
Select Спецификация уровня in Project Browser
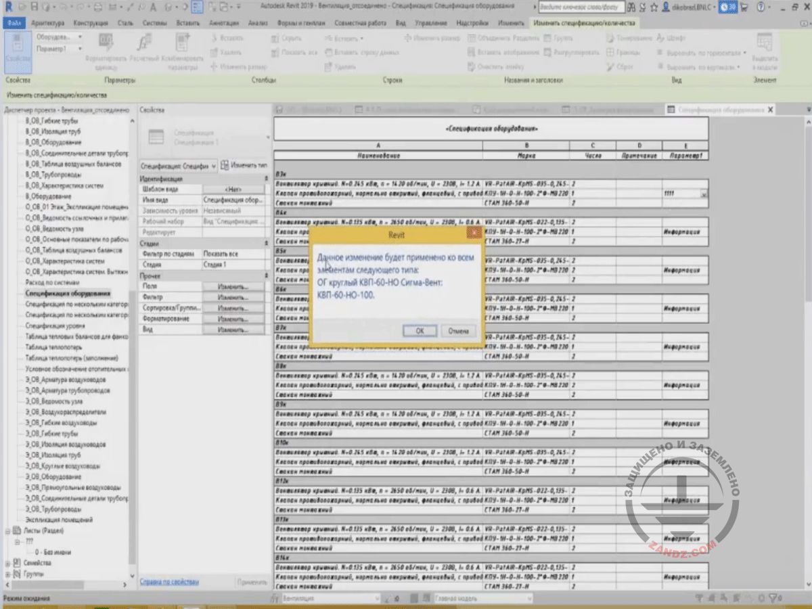tap(55, 326)
